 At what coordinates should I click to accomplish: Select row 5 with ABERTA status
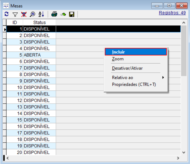32,55
